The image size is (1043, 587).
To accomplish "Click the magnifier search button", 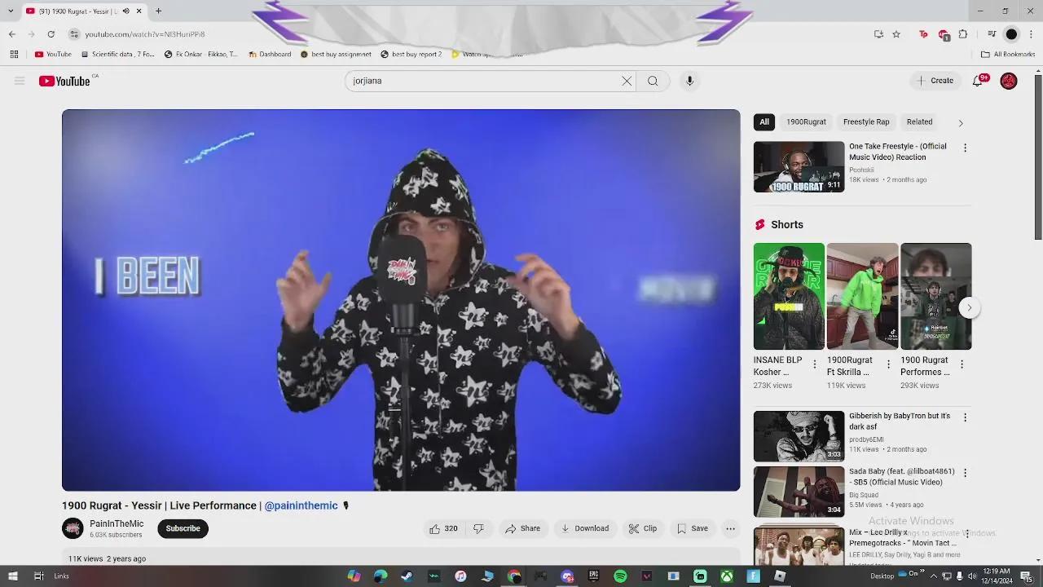I will [653, 81].
